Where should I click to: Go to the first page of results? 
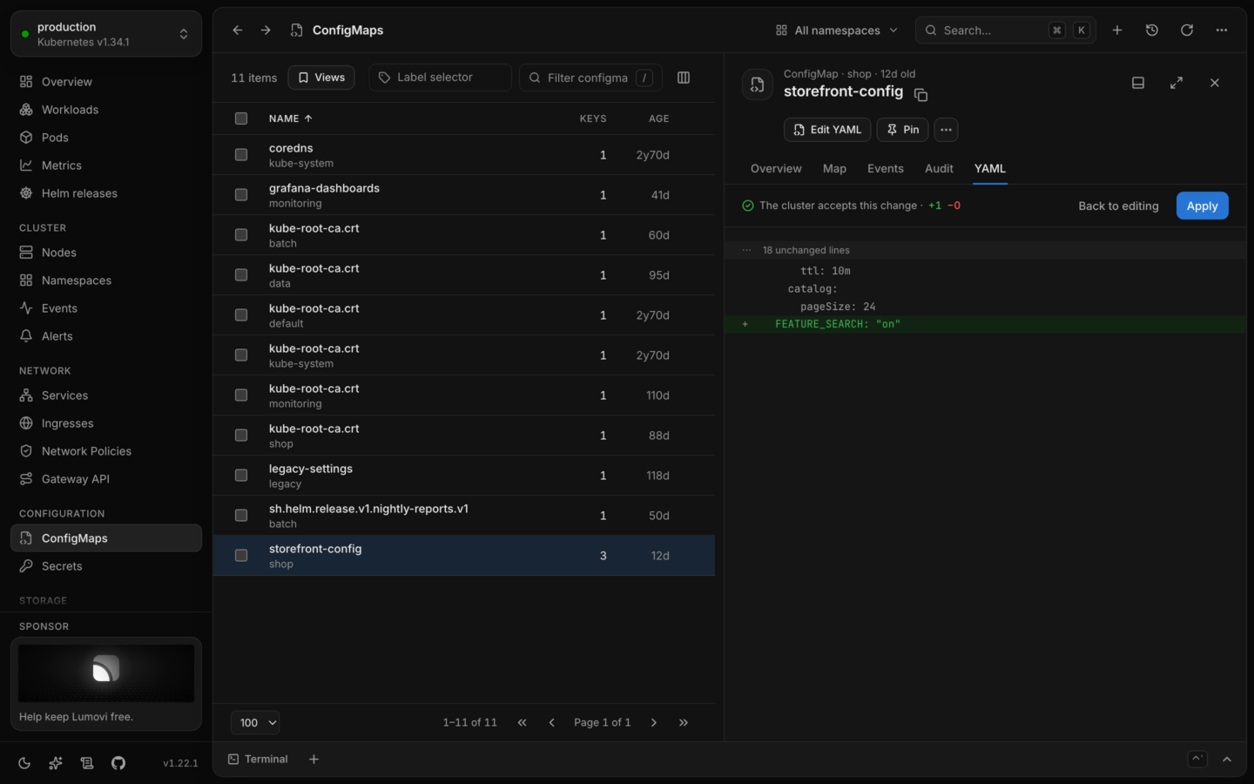[522, 722]
